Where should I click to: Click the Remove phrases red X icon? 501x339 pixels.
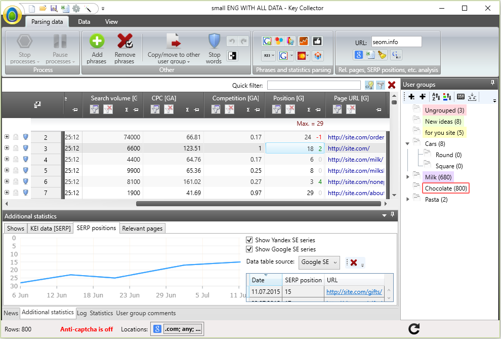[124, 42]
